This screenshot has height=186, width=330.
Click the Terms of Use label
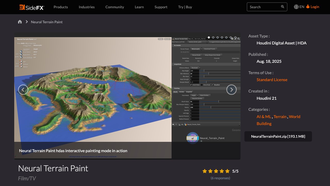[261, 73]
